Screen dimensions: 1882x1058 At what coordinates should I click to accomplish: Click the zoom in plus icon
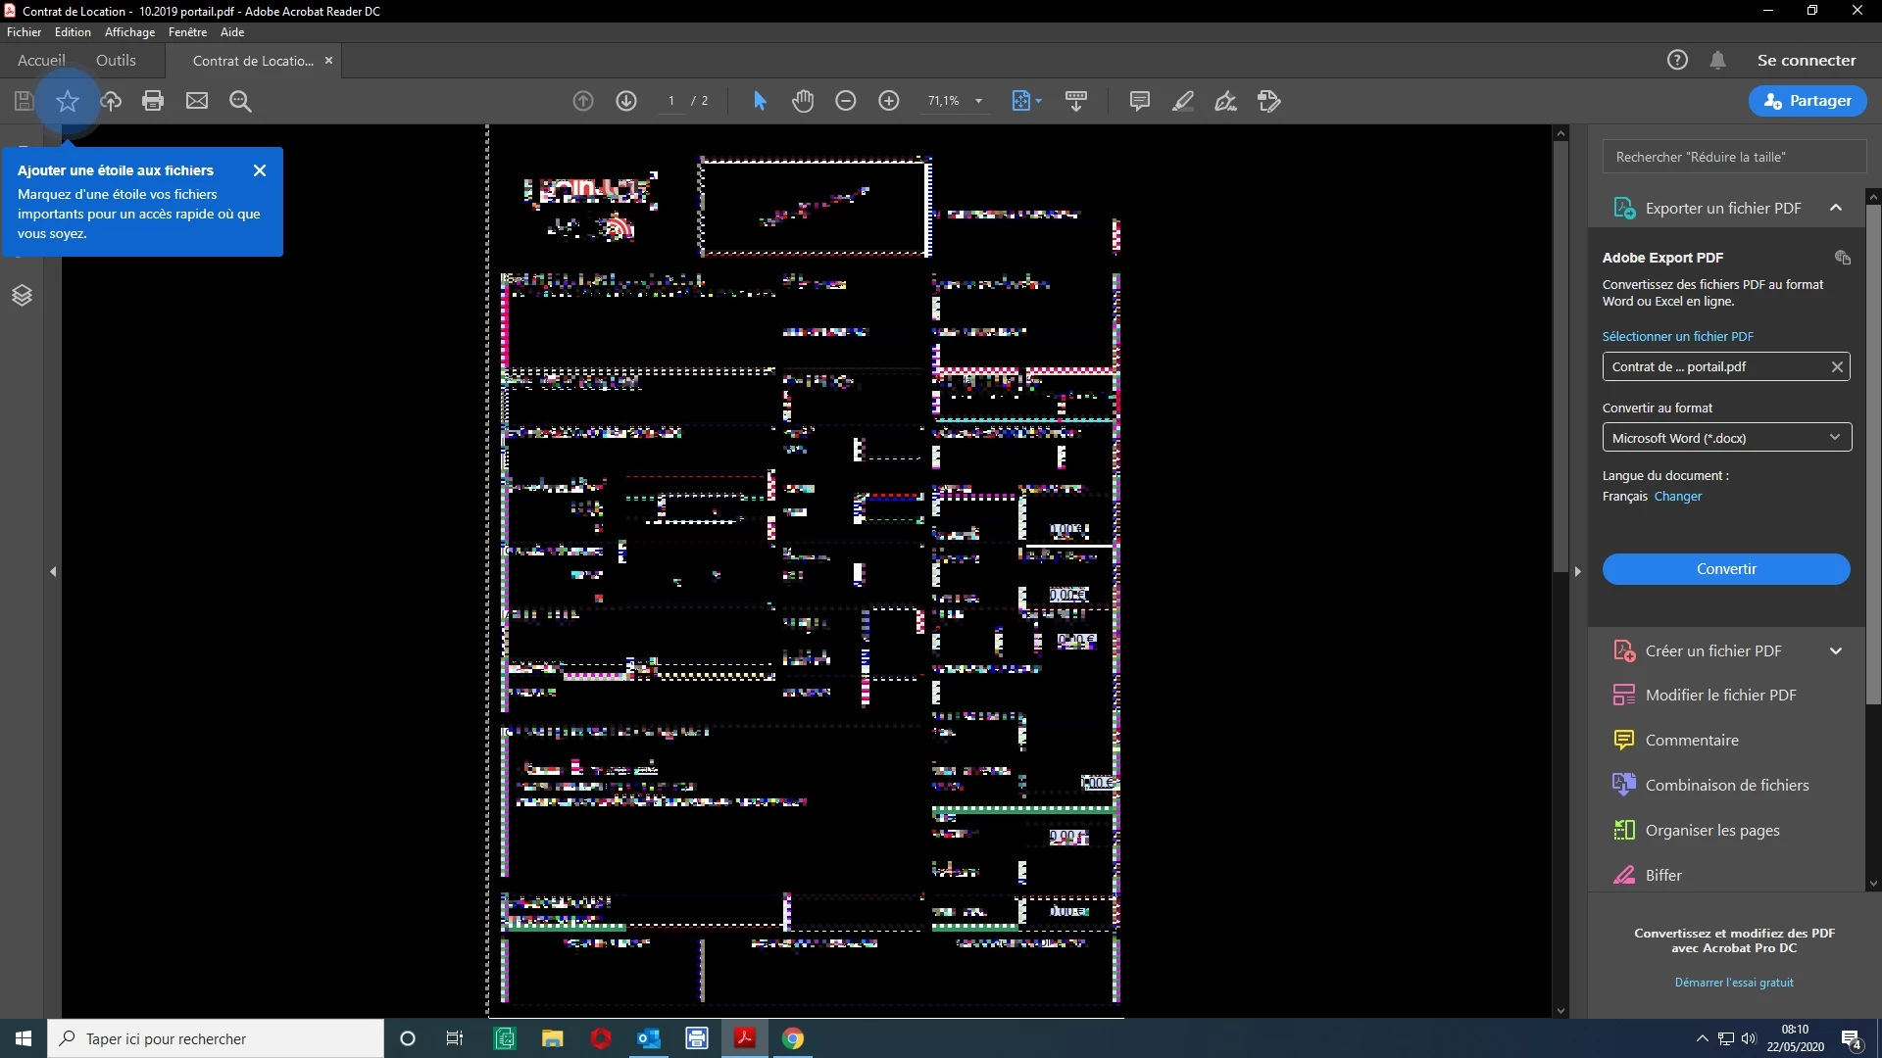[889, 101]
